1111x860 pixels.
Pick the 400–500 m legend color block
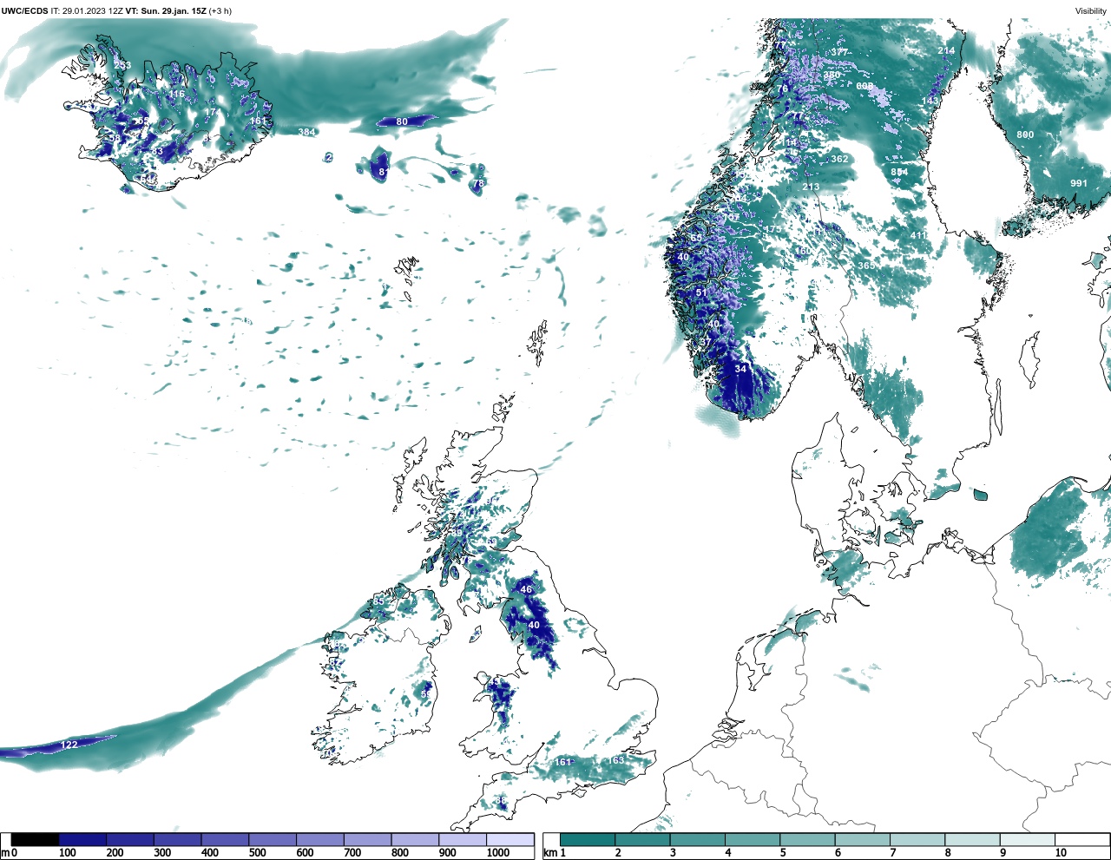coord(225,839)
